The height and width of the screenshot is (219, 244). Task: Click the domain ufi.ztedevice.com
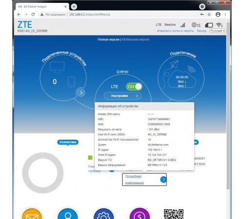[158, 145]
